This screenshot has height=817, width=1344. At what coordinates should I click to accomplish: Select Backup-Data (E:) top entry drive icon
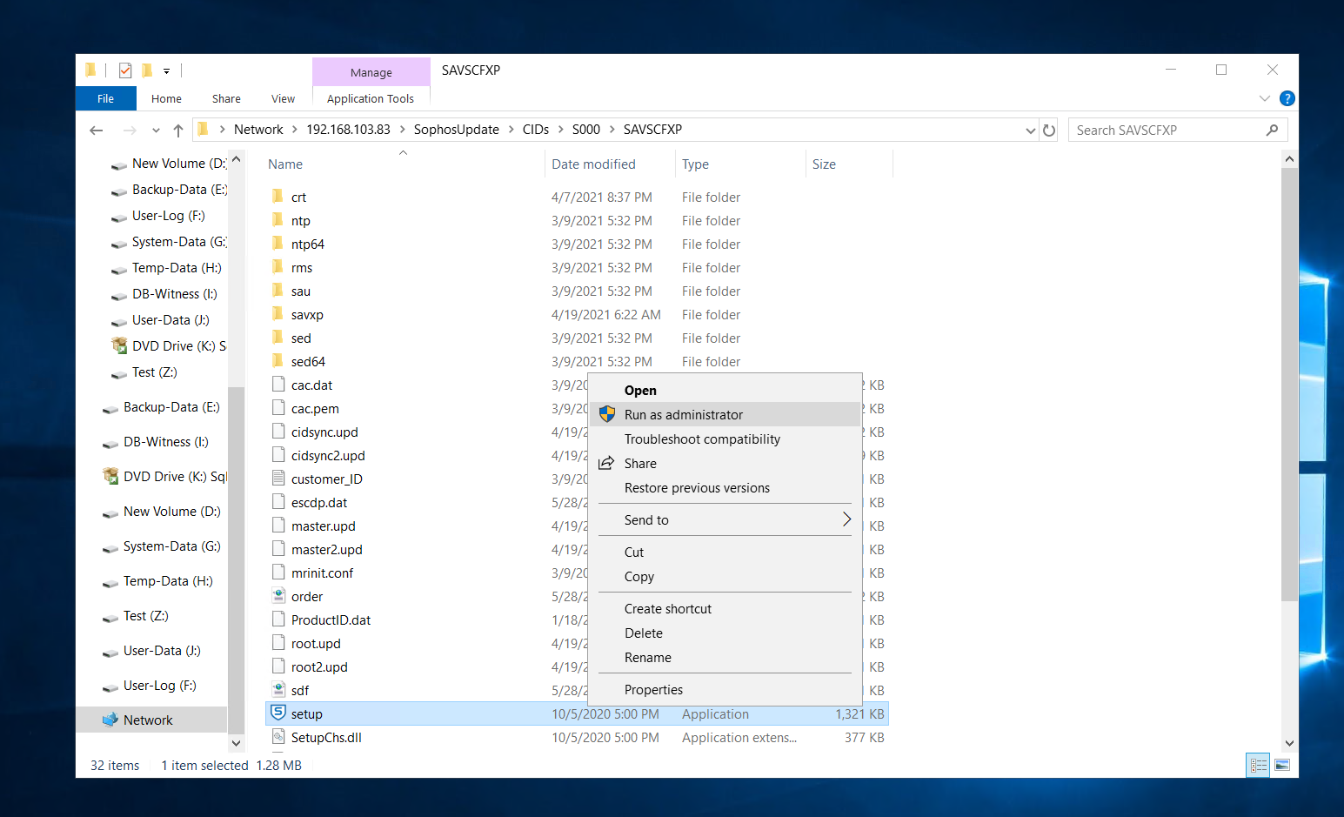(x=119, y=191)
